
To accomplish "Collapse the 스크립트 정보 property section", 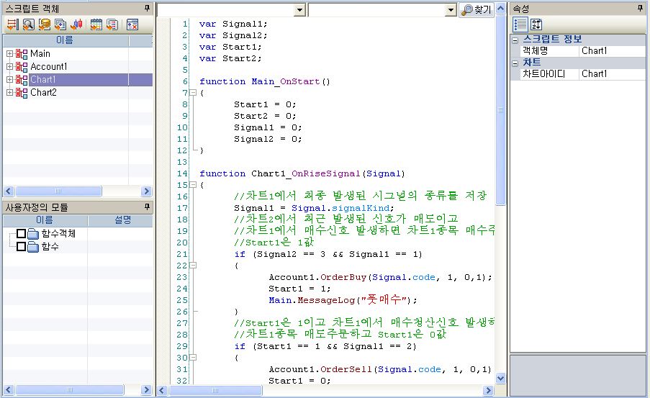I will 515,40.
